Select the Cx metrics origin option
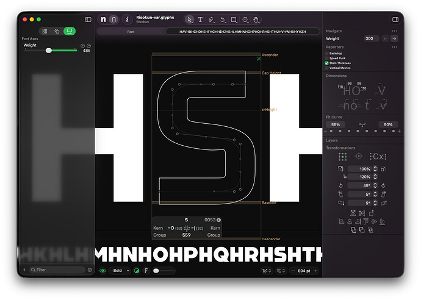The width and height of the screenshot is (421, 300). (378, 157)
